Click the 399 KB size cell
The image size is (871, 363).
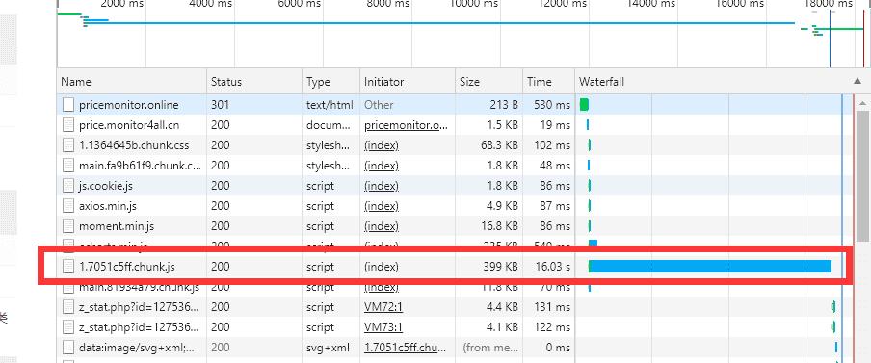pos(500,267)
